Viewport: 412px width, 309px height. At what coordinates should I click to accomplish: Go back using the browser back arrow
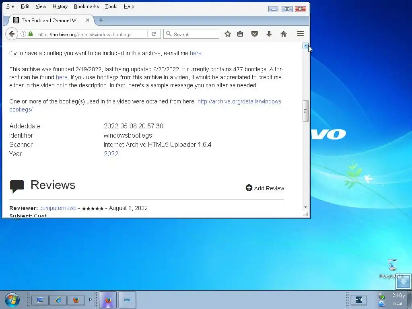click(x=12, y=34)
